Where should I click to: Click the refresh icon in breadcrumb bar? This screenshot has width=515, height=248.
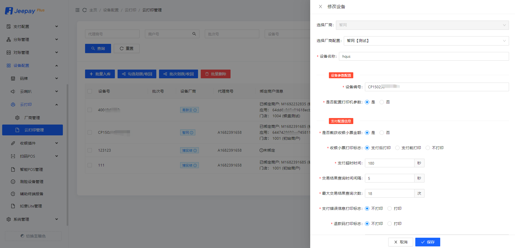coord(85,10)
